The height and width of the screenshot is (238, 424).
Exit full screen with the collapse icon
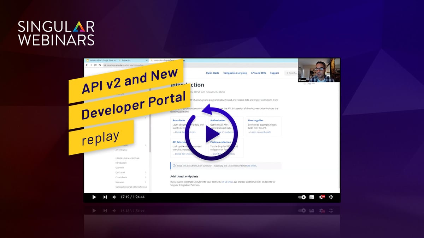click(331, 197)
